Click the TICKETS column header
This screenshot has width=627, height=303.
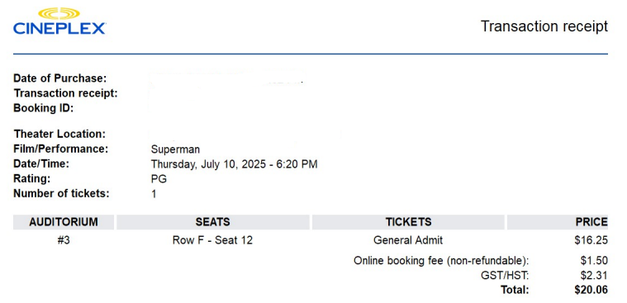pyautogui.click(x=408, y=222)
